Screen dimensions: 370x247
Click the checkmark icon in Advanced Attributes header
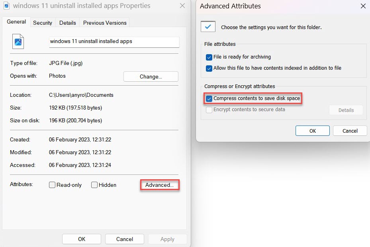(x=208, y=27)
